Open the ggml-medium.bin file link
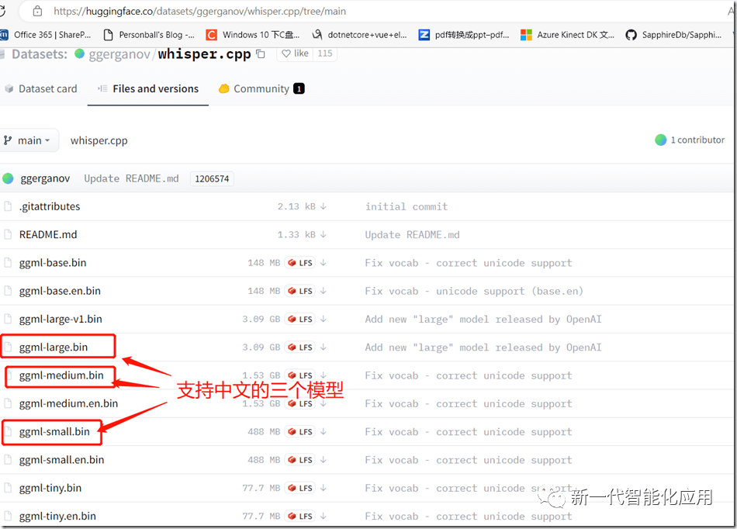737x529 pixels. tap(61, 375)
